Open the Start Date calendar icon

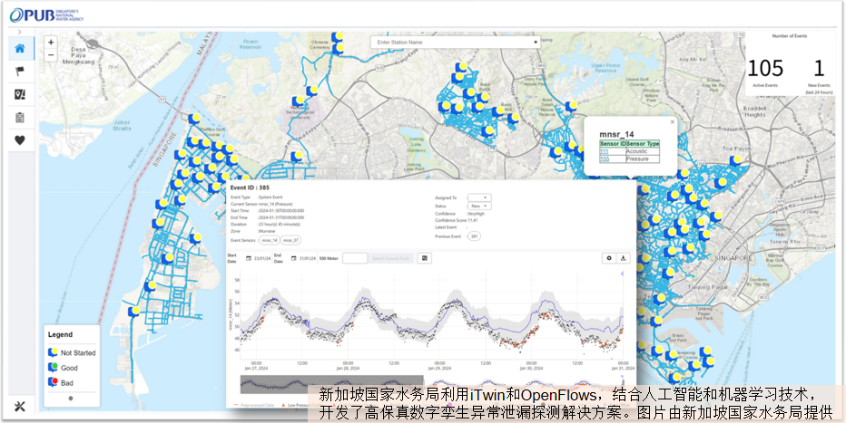249,258
